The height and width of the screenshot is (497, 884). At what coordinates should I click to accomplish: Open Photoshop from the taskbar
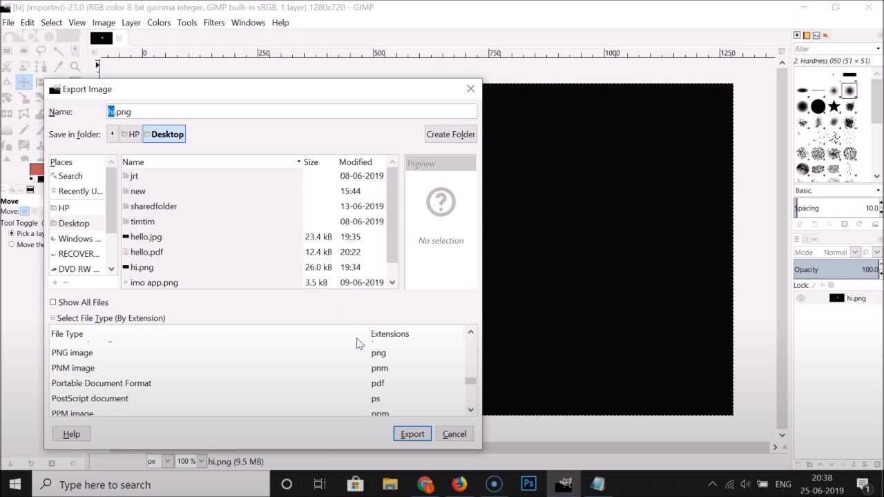pyautogui.click(x=529, y=485)
